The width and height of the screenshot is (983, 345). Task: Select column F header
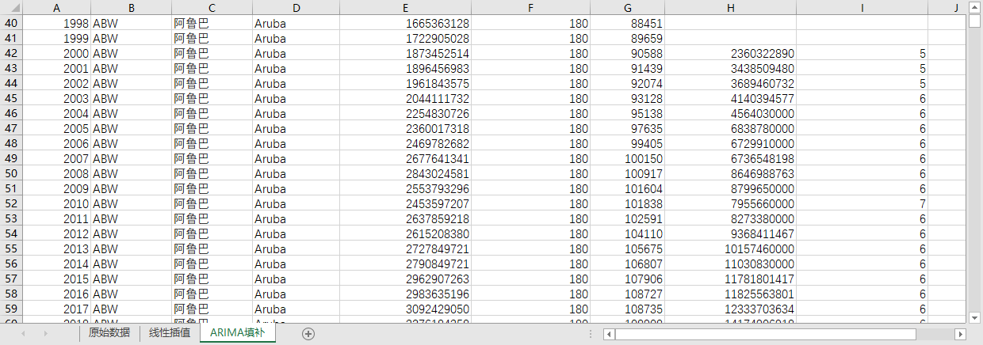532,8
